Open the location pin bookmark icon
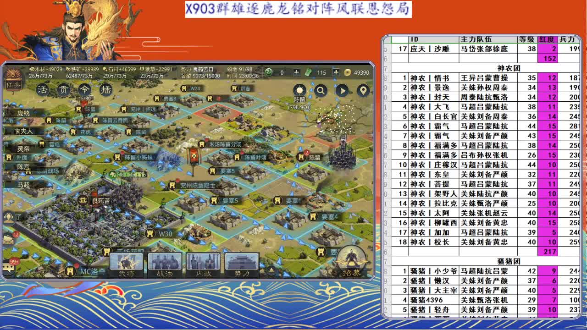 363,90
